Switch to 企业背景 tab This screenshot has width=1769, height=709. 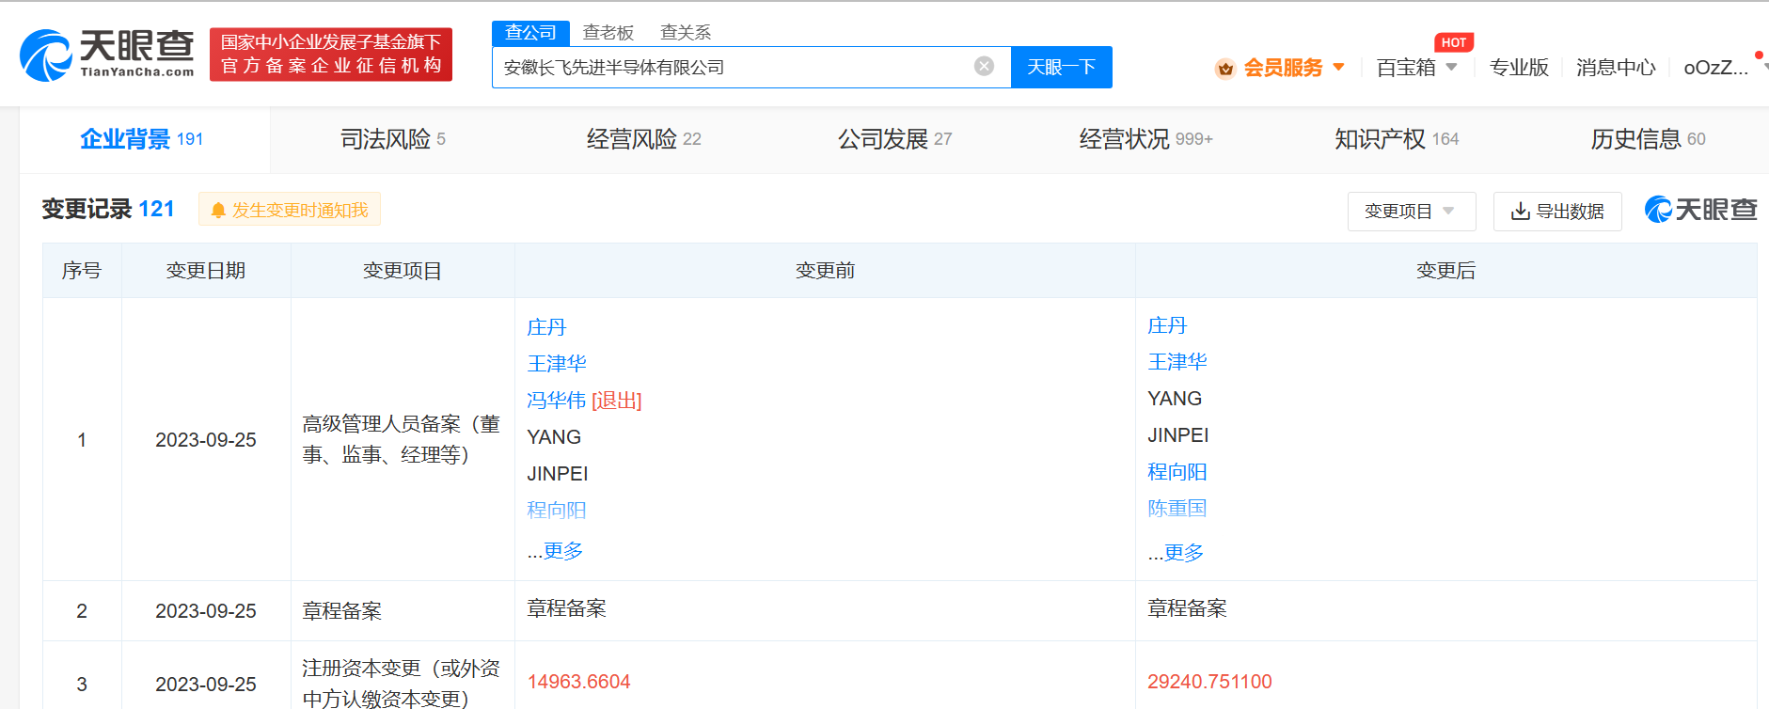(x=142, y=139)
